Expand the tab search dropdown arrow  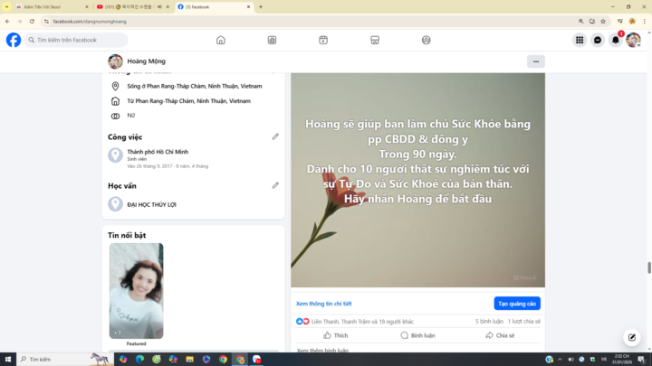point(6,7)
